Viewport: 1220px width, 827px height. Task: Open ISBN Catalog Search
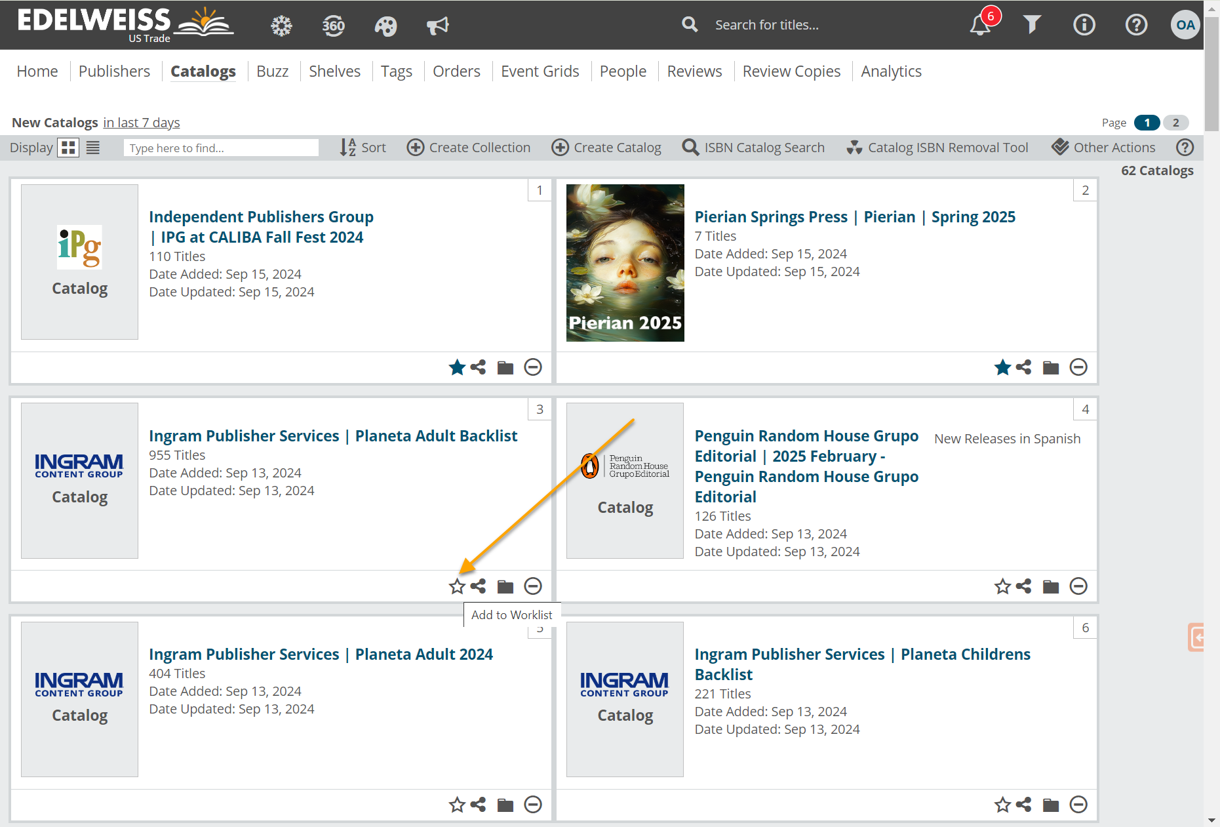click(x=754, y=148)
